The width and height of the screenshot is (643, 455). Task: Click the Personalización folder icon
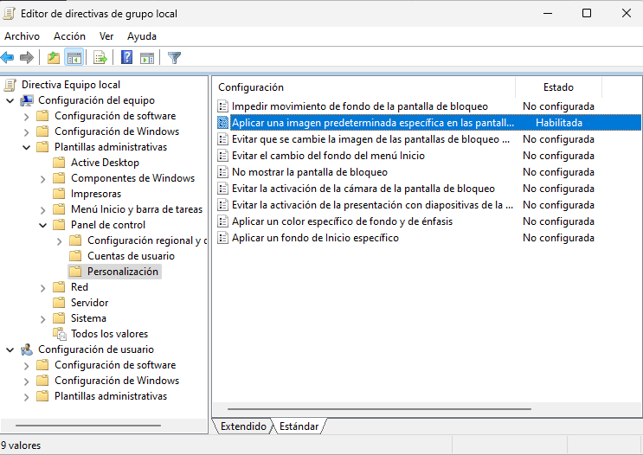pos(75,272)
